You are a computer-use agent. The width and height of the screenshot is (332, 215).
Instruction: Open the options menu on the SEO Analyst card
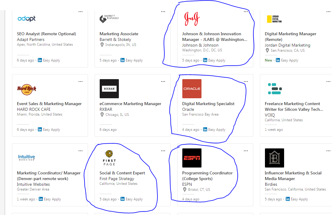[80, 11]
